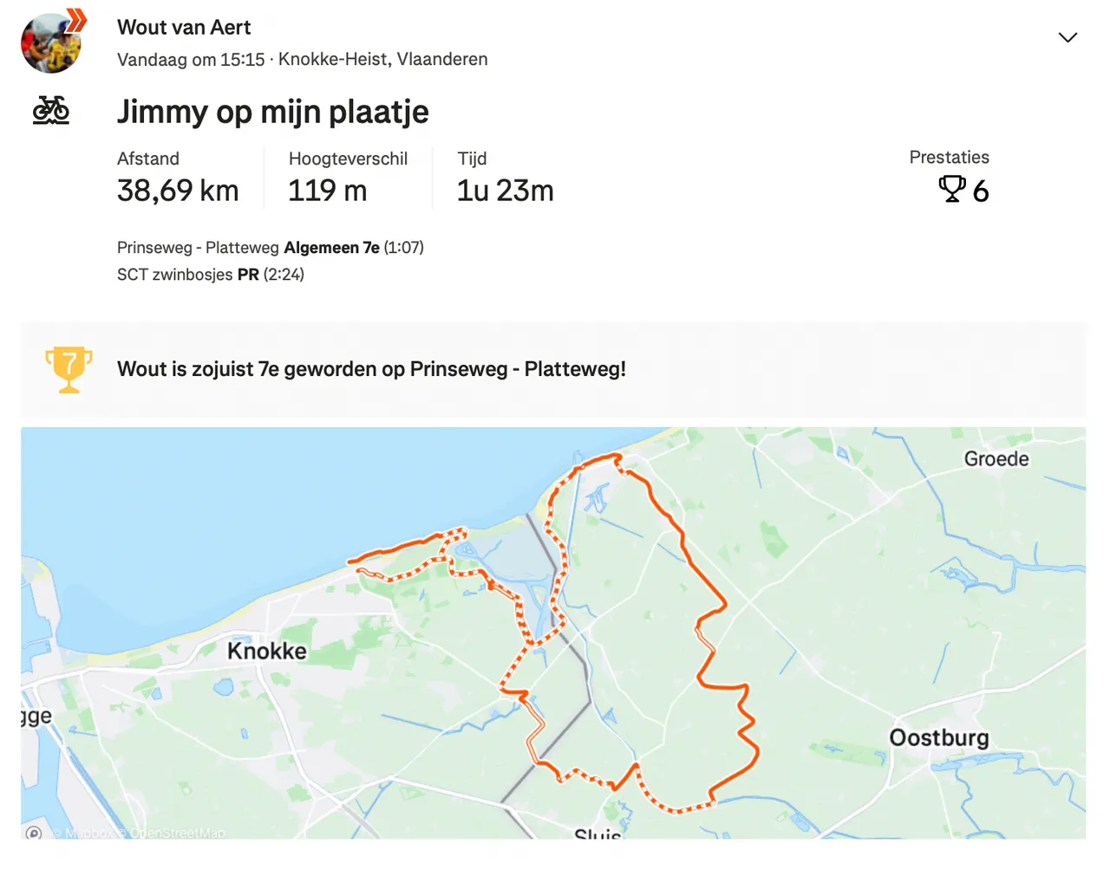Viewport: 1110px width, 869px height.
Task: Open the Prinseweg - Platteweg segment achievement
Action: (x=271, y=248)
